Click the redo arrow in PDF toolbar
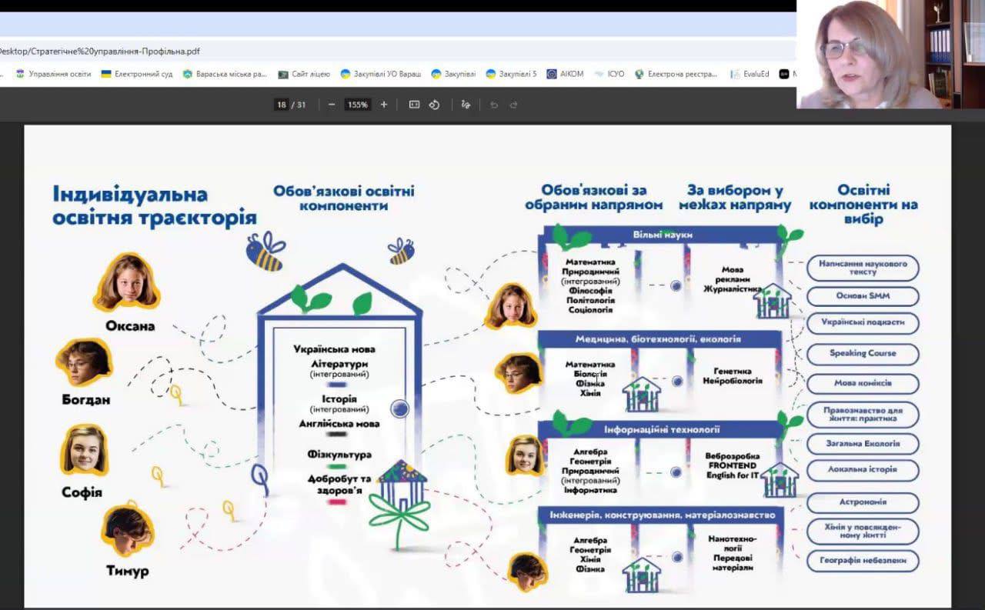Image resolution: width=985 pixels, height=610 pixels. click(x=513, y=105)
